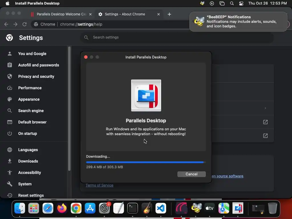Open a new Chrome tab
The height and width of the screenshot is (219, 292).
[x=169, y=14]
